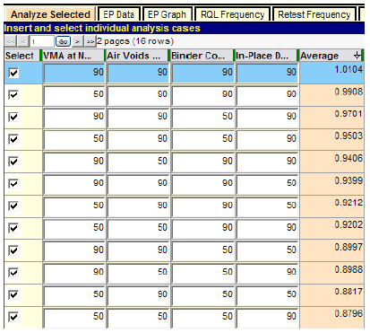This screenshot has width=370, height=333.
Task: Click the 'Insert and select individual analysis cases' heading
Action: [102, 28]
